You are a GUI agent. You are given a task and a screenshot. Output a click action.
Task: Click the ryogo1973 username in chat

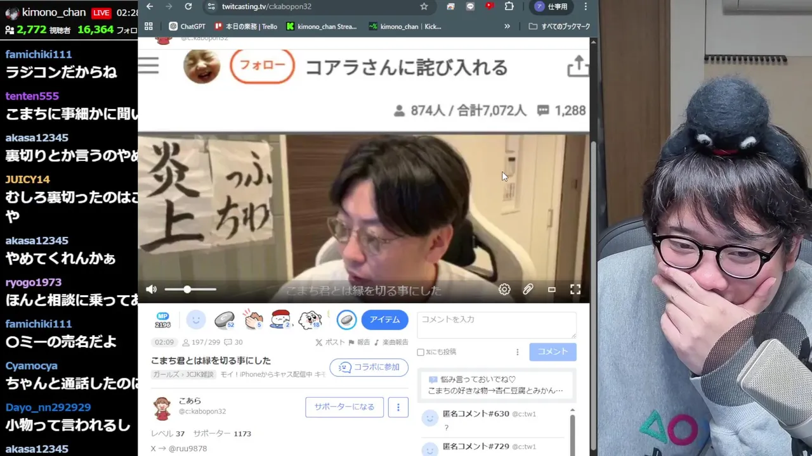pos(33,282)
